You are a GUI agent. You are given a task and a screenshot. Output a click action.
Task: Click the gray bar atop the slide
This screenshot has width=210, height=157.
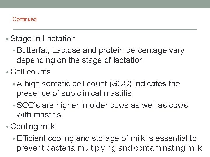pos(105,4)
